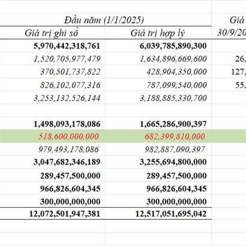
Task: Click the red highlighted value 518,600,000,000
Action: coord(69,137)
